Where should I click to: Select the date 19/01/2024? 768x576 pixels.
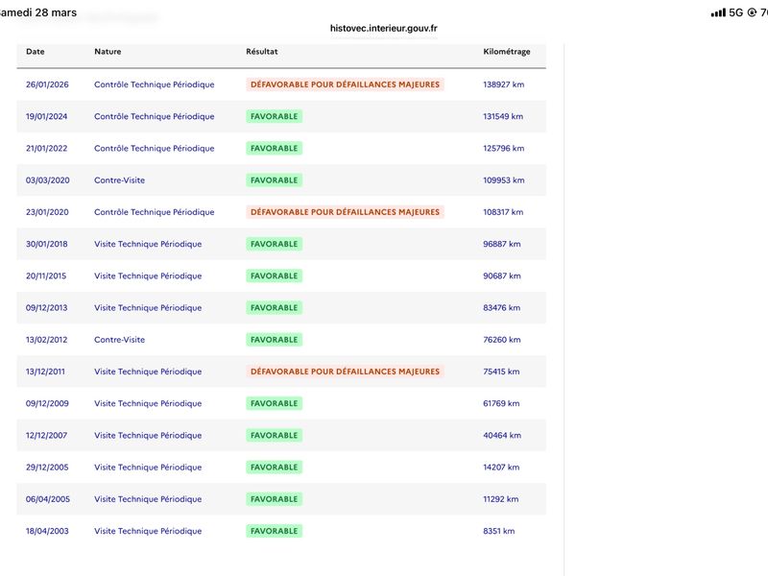pos(46,116)
